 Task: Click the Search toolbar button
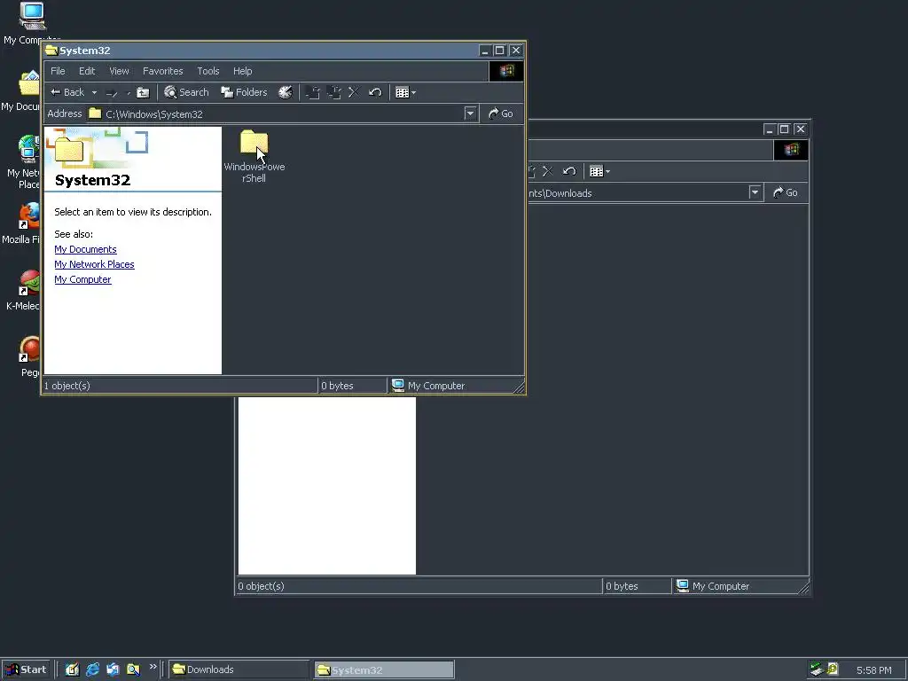[186, 92]
